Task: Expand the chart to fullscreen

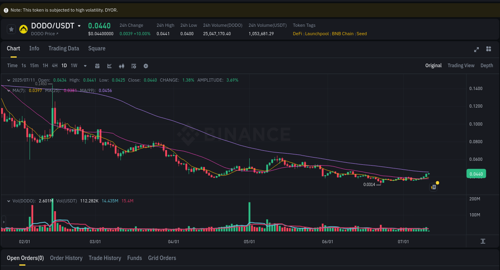Action: (x=476, y=49)
